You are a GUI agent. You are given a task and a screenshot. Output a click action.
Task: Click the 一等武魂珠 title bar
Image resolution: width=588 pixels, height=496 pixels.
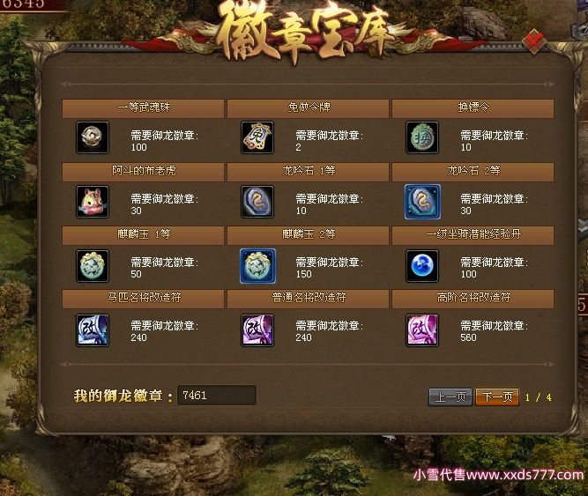tap(143, 108)
